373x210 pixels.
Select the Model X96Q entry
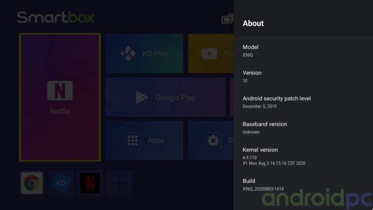303,51
